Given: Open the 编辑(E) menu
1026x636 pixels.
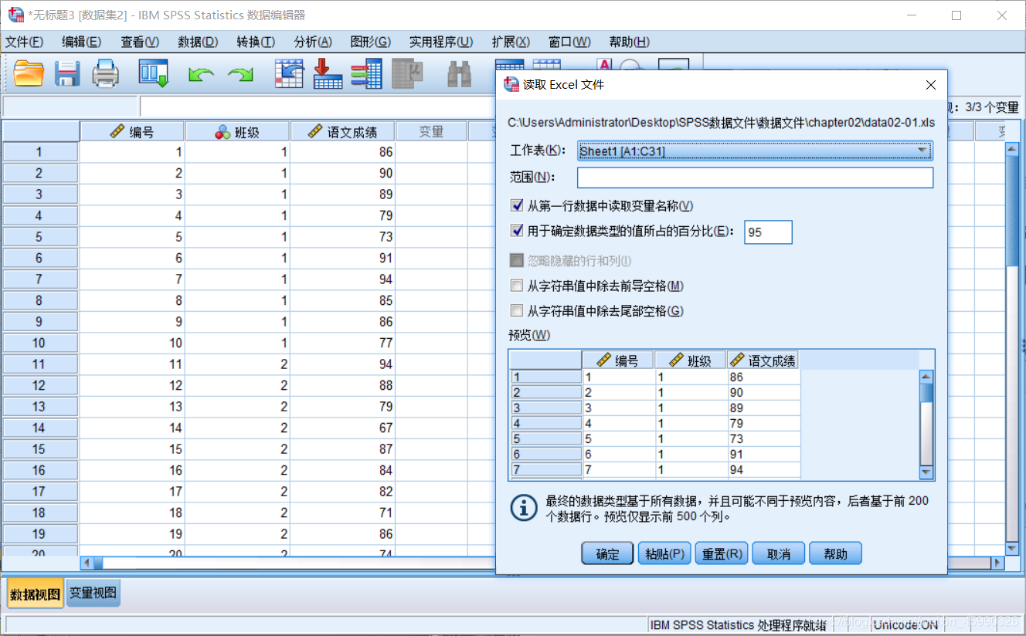Looking at the screenshot, I should pos(81,42).
